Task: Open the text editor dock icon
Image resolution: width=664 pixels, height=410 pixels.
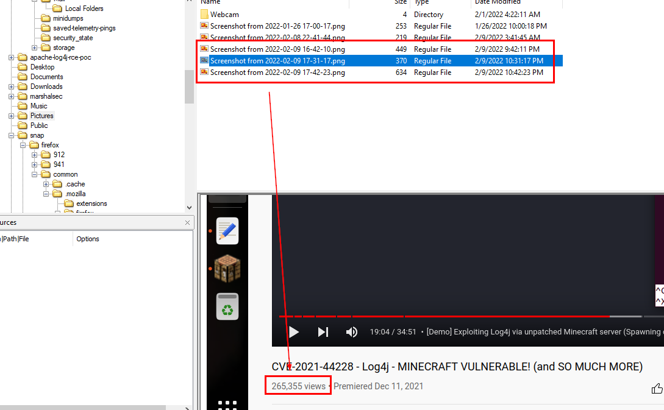Action: point(227,231)
